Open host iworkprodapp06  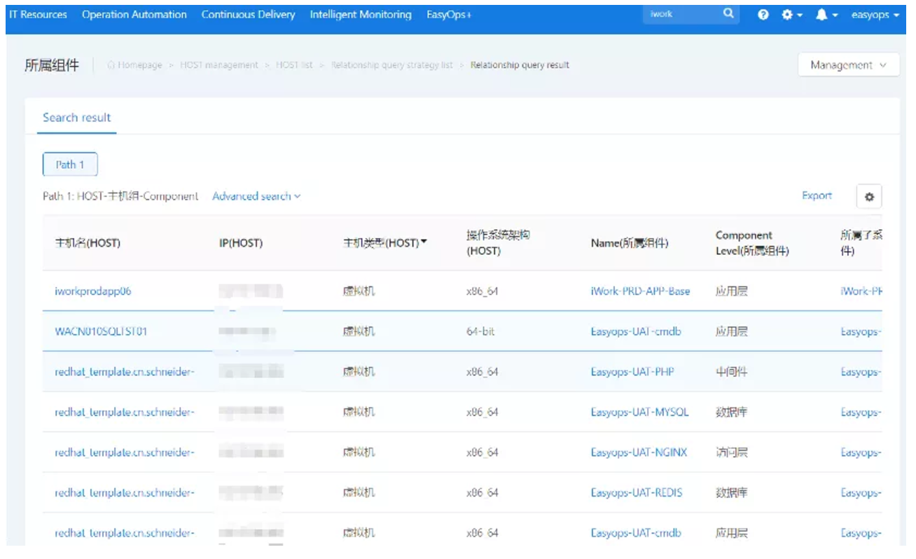point(92,291)
